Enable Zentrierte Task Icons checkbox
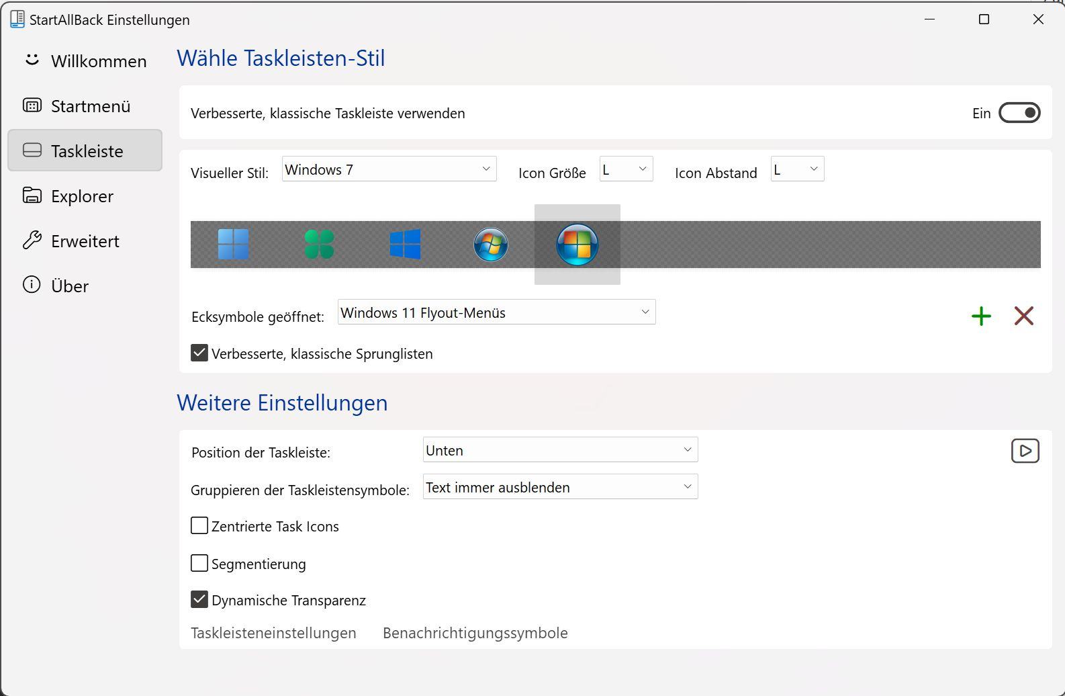The width and height of the screenshot is (1065, 696). coord(199,525)
